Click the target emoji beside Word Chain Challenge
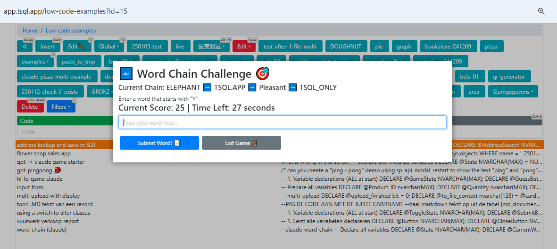 (x=263, y=74)
